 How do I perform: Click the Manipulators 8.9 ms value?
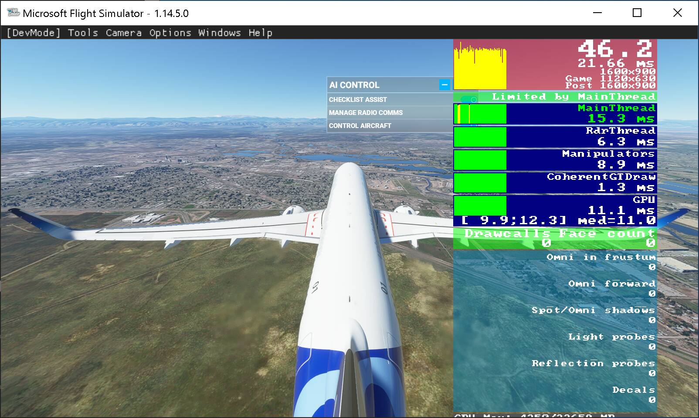(625, 165)
